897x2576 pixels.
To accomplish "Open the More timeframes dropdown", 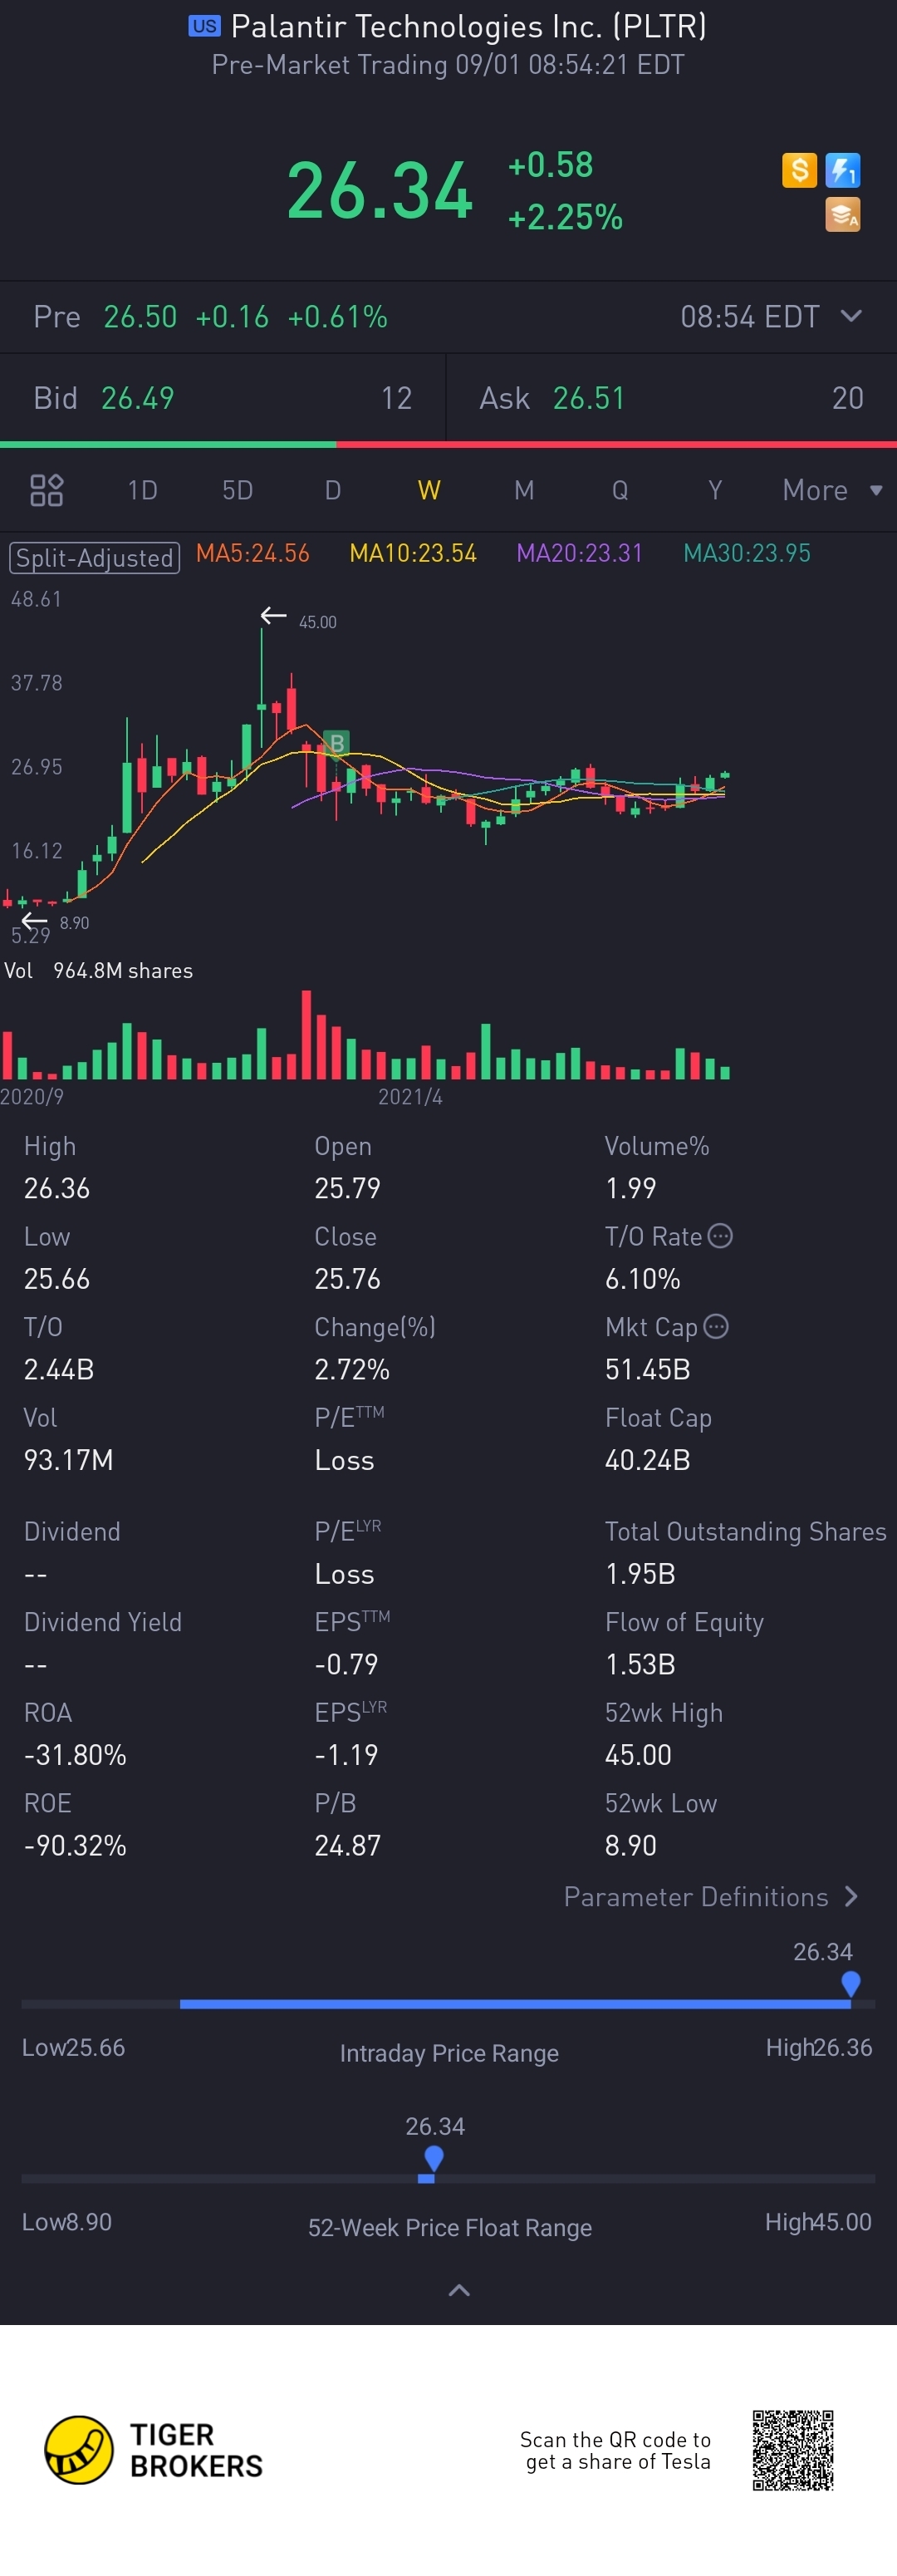I will click(x=832, y=490).
